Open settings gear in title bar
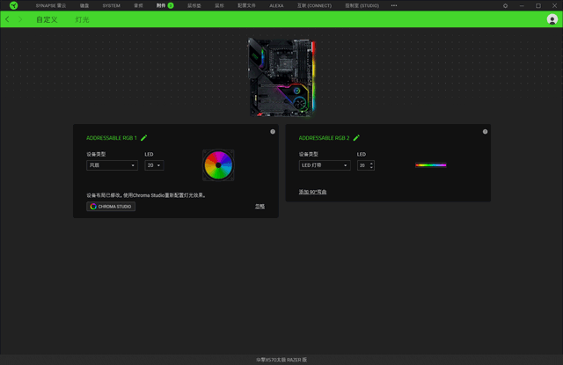Screen dimensions: 563x365 (505, 6)
